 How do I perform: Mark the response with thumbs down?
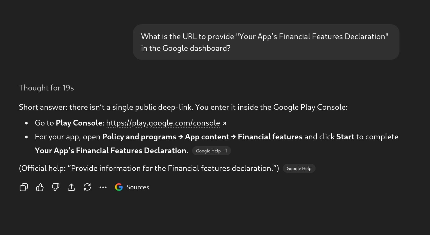[56, 187]
